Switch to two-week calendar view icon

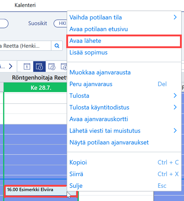[52, 67]
